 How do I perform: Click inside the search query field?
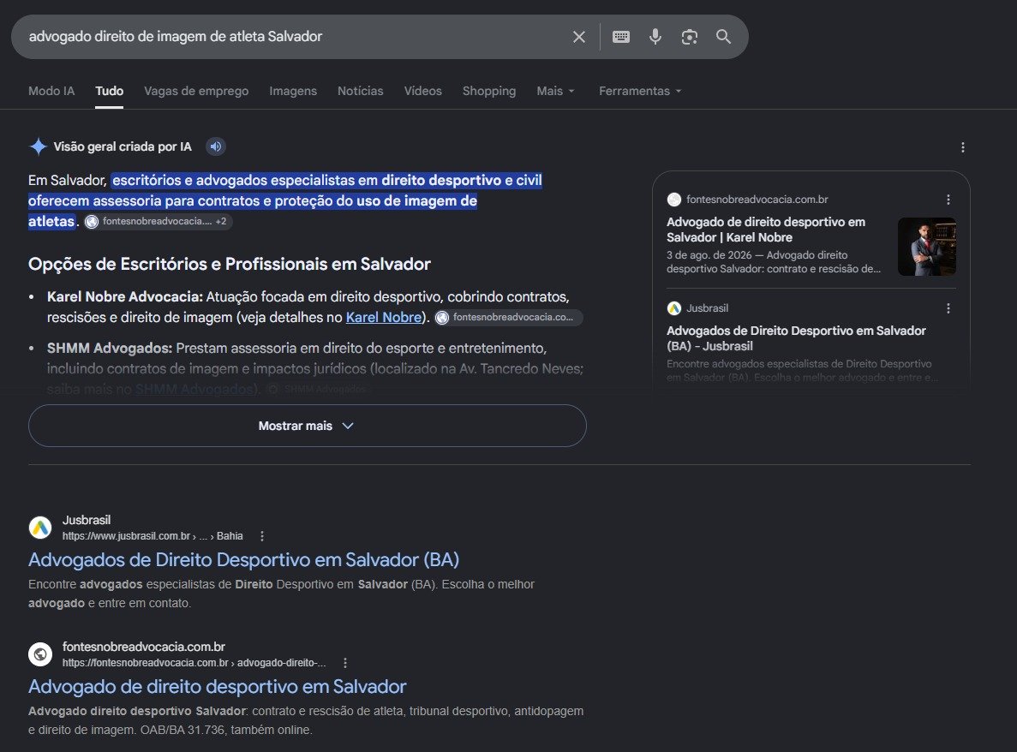point(292,37)
